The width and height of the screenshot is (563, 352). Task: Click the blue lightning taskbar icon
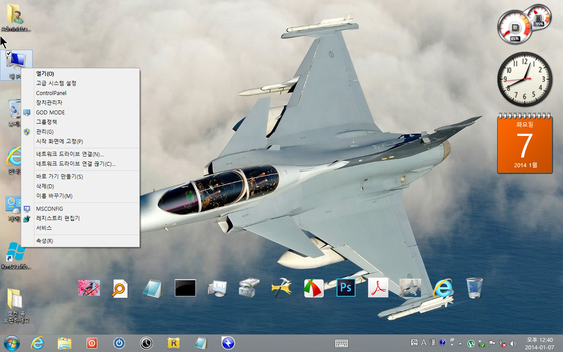pos(228,343)
